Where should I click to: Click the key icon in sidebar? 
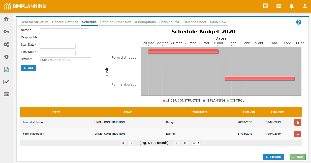tap(6, 32)
